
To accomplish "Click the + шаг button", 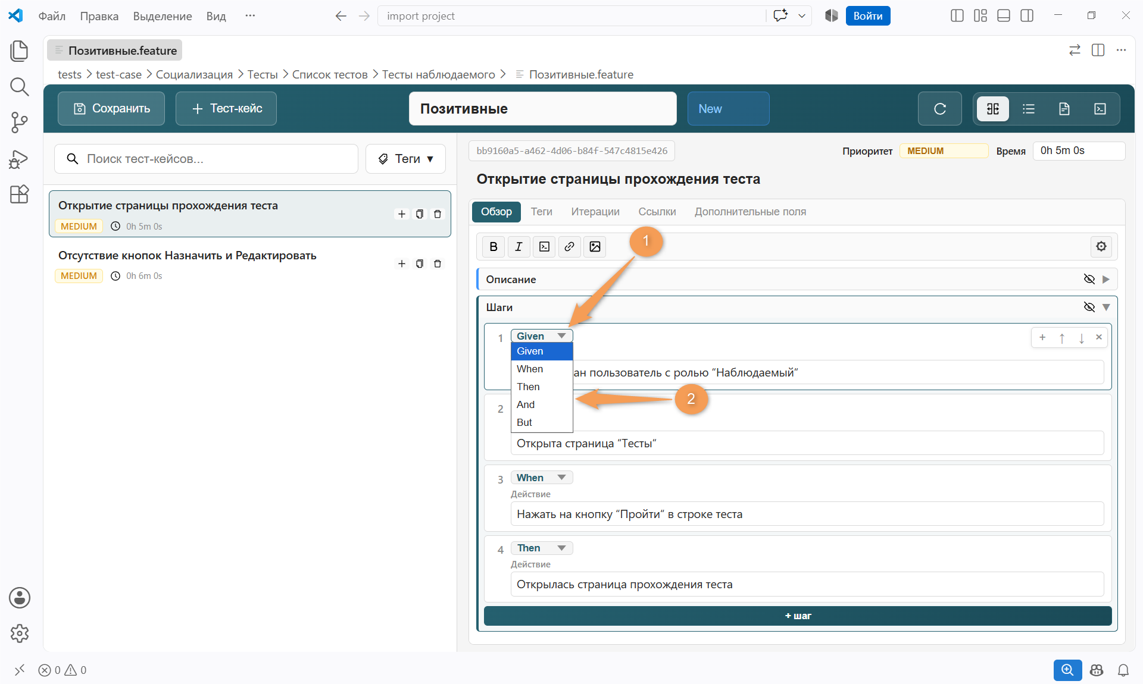I will (798, 616).
